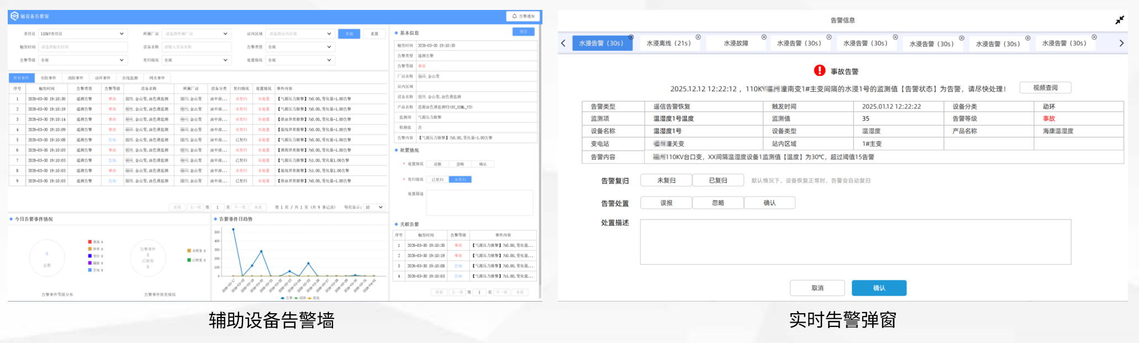
Task: Switch to the 安防事件 tab
Action: coord(49,78)
